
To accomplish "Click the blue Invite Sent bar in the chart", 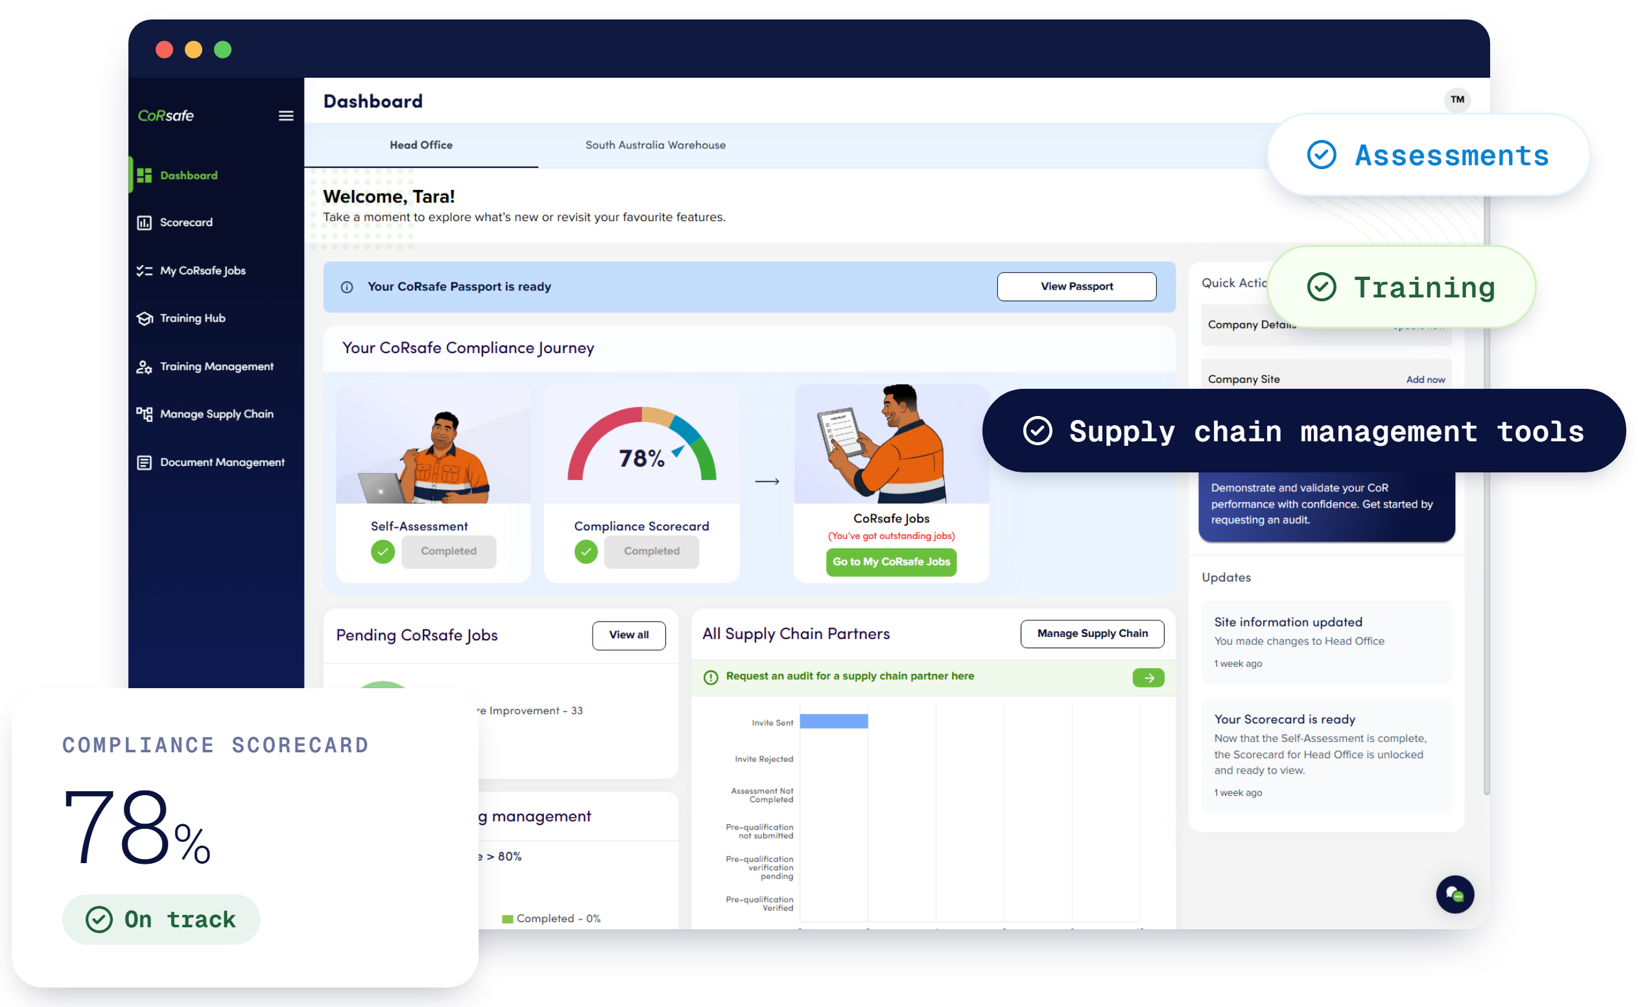I will tap(833, 721).
